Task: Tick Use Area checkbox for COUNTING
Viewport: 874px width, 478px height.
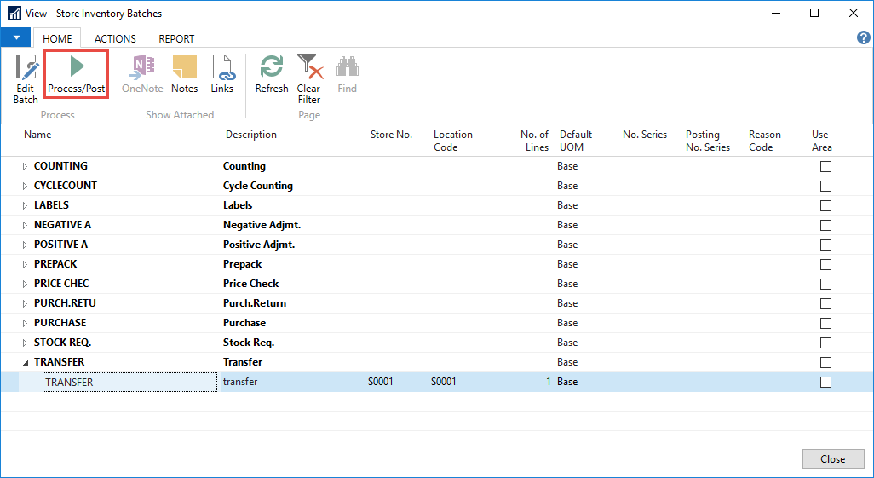Action: [825, 167]
